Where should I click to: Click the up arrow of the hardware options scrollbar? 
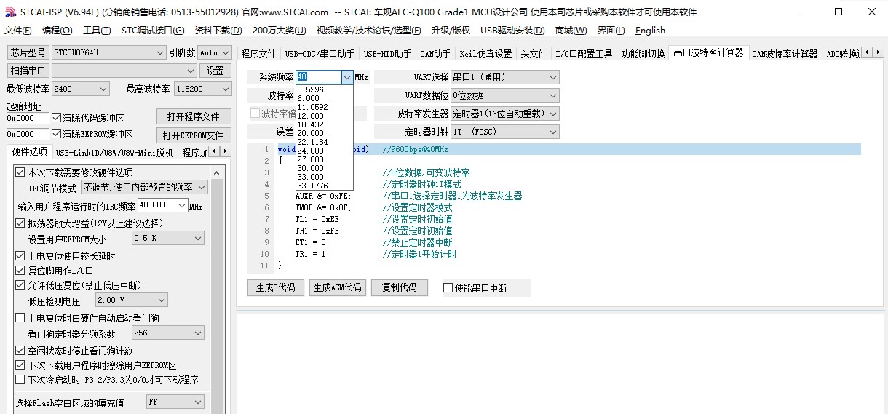click(217, 172)
